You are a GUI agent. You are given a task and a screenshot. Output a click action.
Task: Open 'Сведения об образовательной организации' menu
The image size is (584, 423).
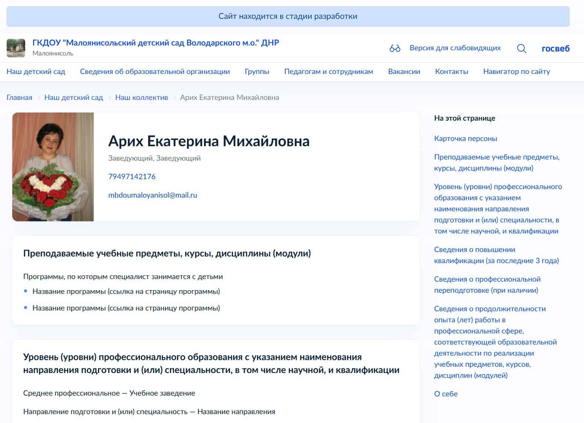pyautogui.click(x=155, y=71)
